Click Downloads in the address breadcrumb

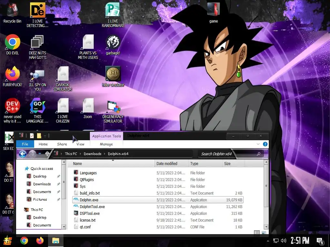pos(92,154)
